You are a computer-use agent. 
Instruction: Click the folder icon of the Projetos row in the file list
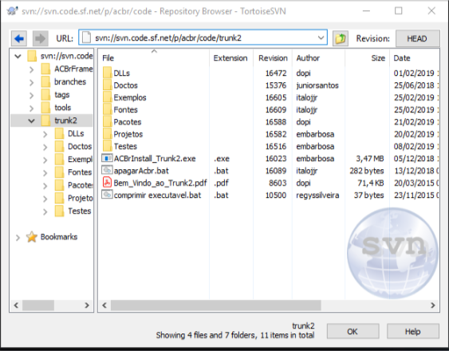(108, 134)
